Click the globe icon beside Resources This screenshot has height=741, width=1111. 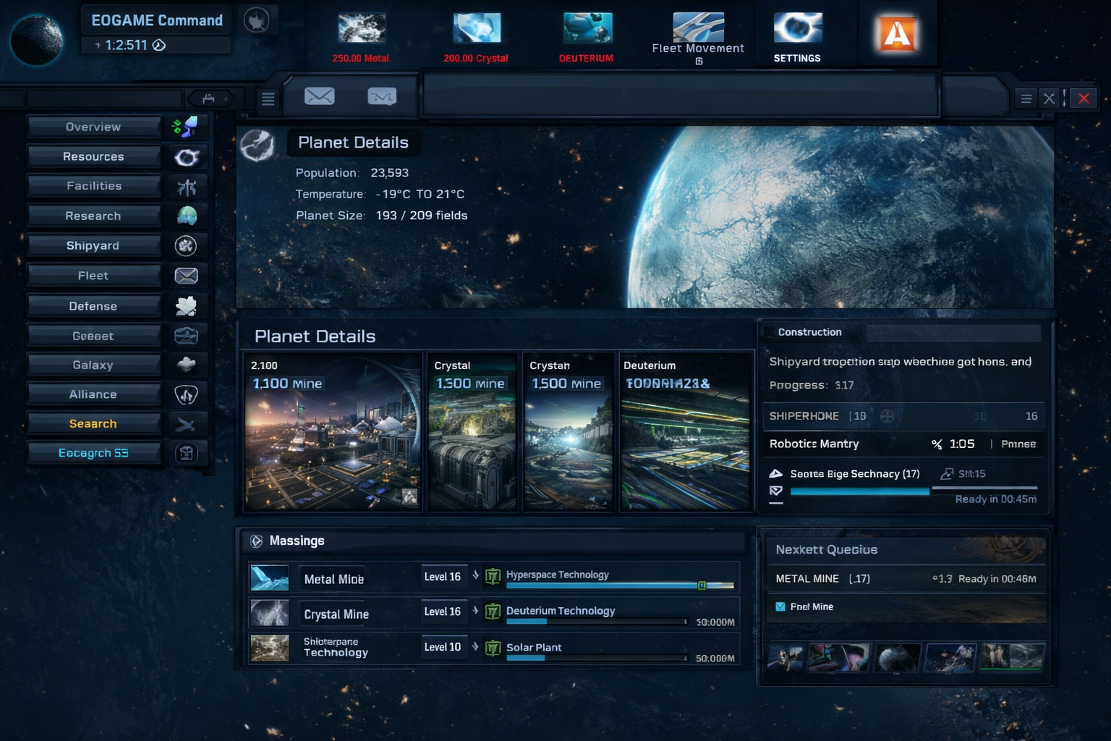coord(187,156)
